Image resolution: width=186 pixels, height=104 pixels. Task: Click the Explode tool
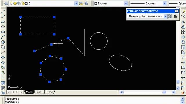[183, 93]
